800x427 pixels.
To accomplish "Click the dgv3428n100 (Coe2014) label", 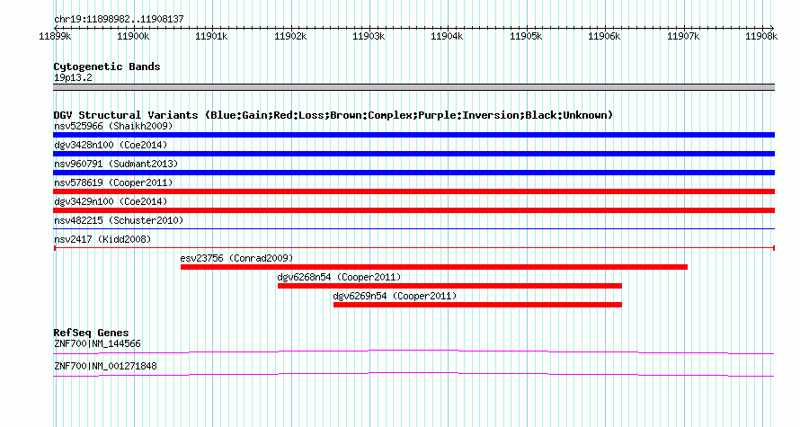I will pos(111,145).
